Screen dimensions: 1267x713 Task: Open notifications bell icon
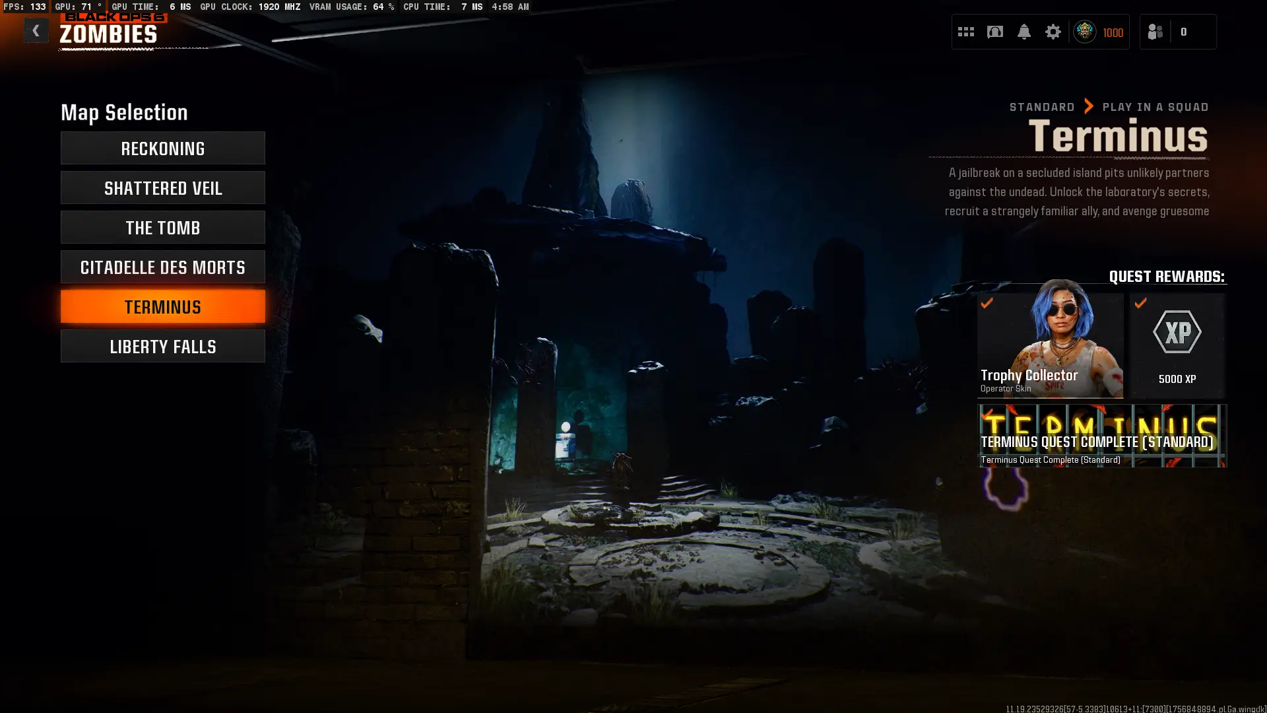[1023, 32]
